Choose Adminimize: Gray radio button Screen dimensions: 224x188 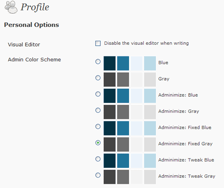tap(98, 110)
